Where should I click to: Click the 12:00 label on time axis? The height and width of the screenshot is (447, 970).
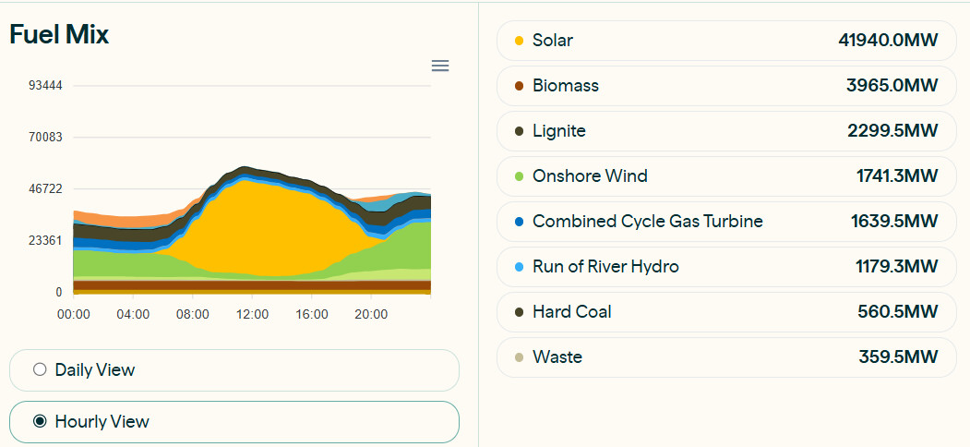click(x=252, y=315)
